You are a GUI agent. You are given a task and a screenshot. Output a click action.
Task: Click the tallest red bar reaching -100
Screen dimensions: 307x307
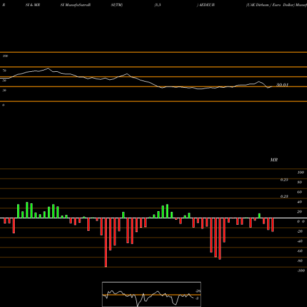106,243
